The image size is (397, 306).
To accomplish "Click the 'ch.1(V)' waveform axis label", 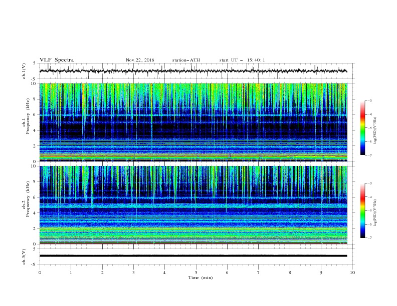I will pyautogui.click(x=24, y=71).
